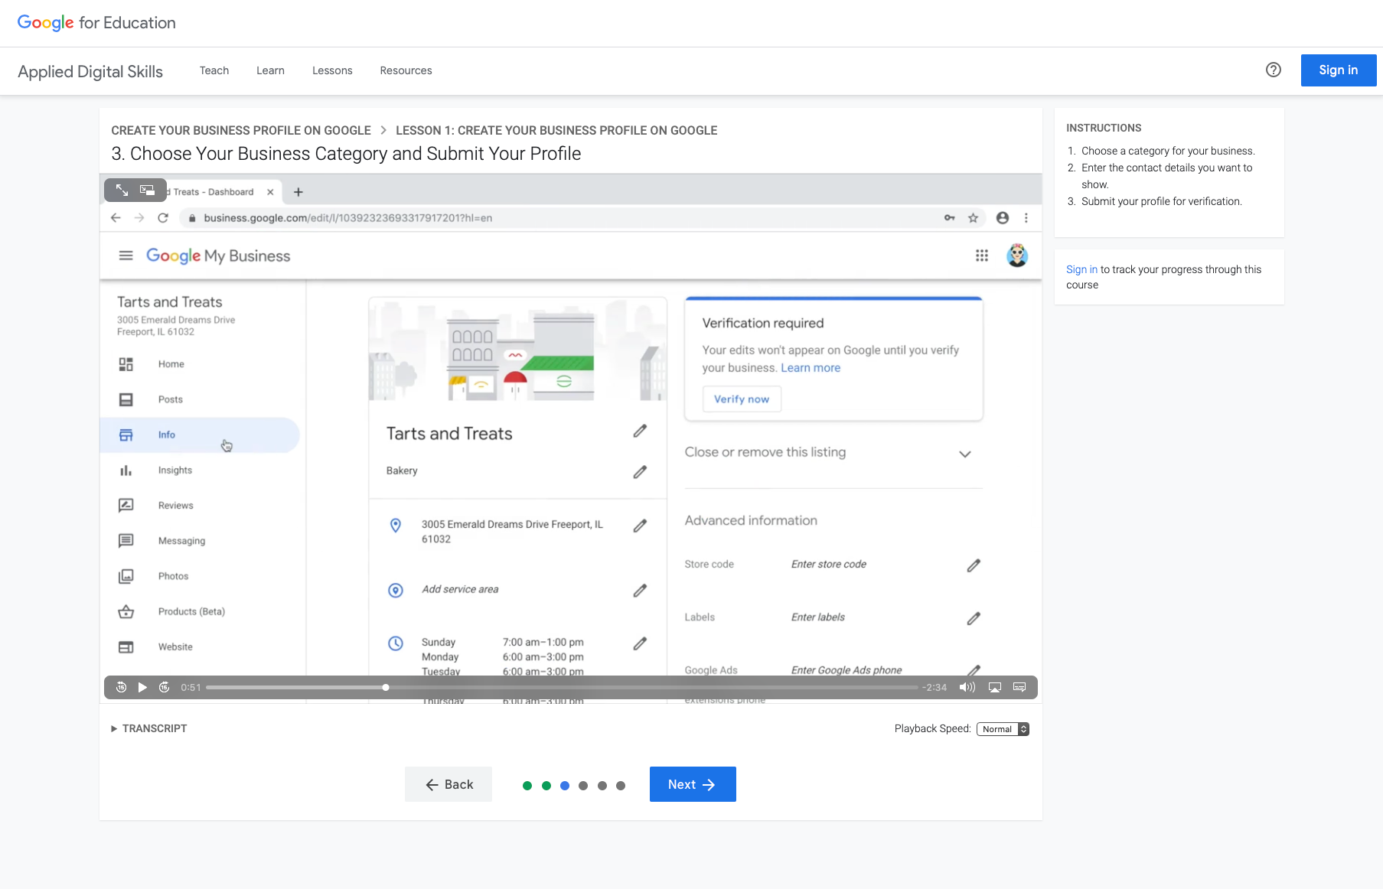Mute the video volume speaker icon
The height and width of the screenshot is (889, 1383).
point(967,687)
